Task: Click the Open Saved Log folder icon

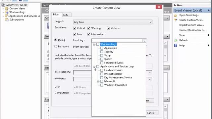Action: click(176, 15)
